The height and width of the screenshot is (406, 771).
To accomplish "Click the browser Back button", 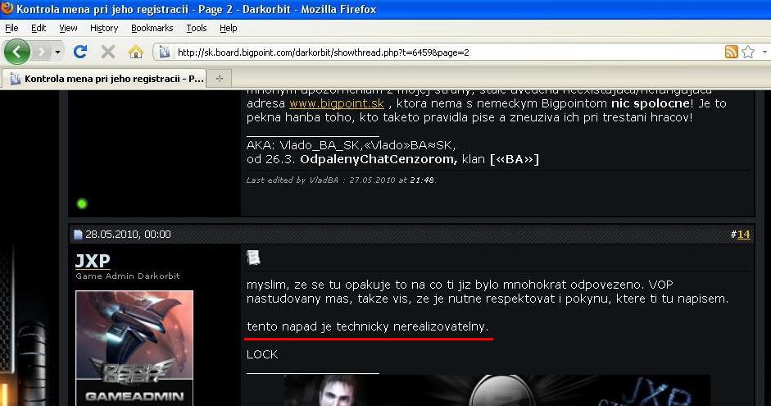I will click(16, 52).
